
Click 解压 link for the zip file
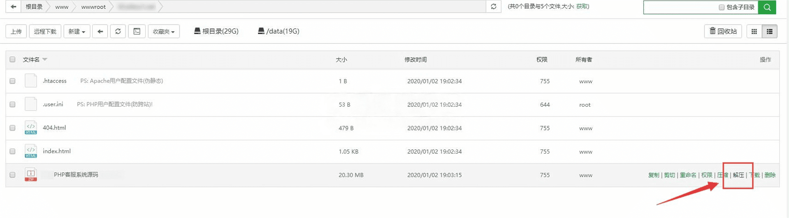(738, 175)
